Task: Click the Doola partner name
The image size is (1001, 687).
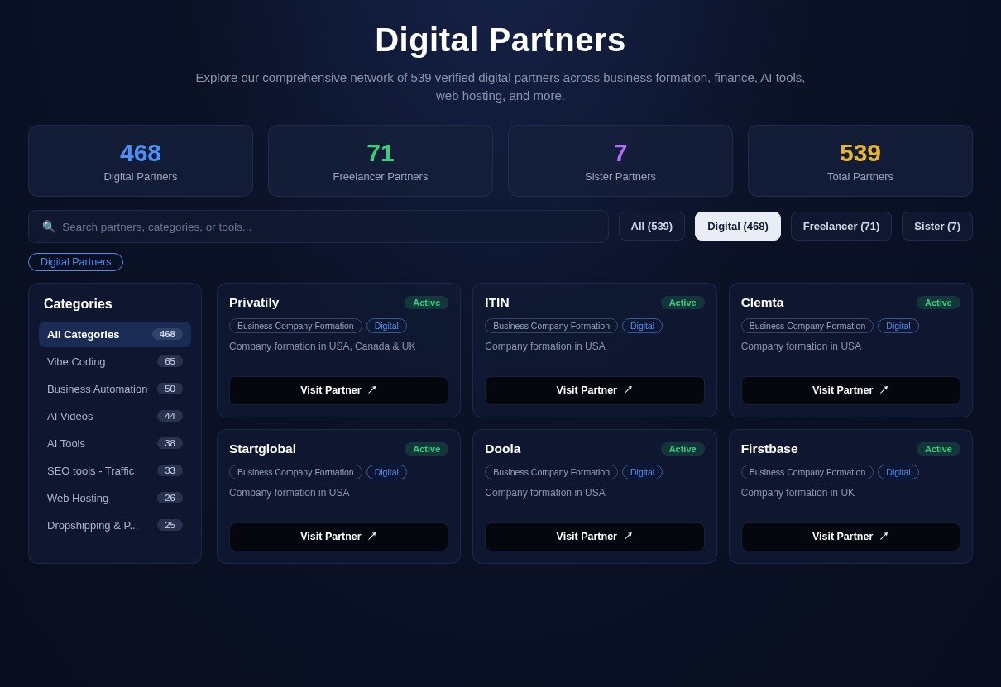Action: [503, 449]
